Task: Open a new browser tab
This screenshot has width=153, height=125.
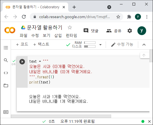Action: pos(74,7)
